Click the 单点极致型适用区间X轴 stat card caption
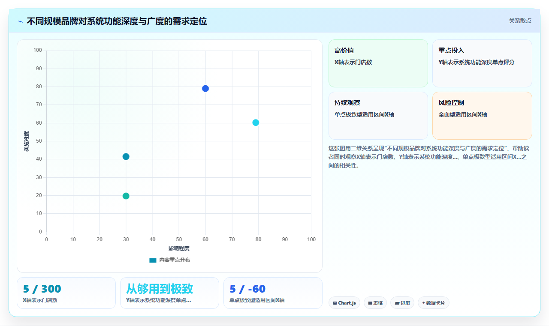 [257, 300]
